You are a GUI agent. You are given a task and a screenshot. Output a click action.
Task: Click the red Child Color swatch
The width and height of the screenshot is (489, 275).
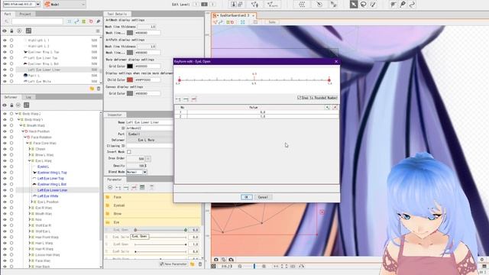coord(130,79)
